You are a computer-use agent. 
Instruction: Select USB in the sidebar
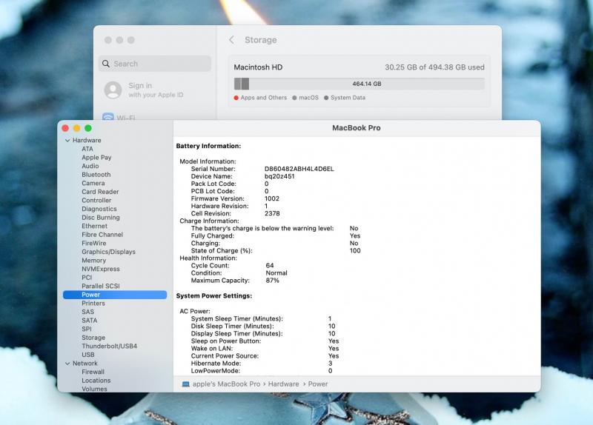tap(87, 355)
